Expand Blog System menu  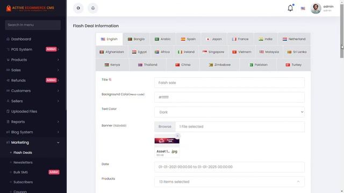pyautogui.click(x=33, y=132)
